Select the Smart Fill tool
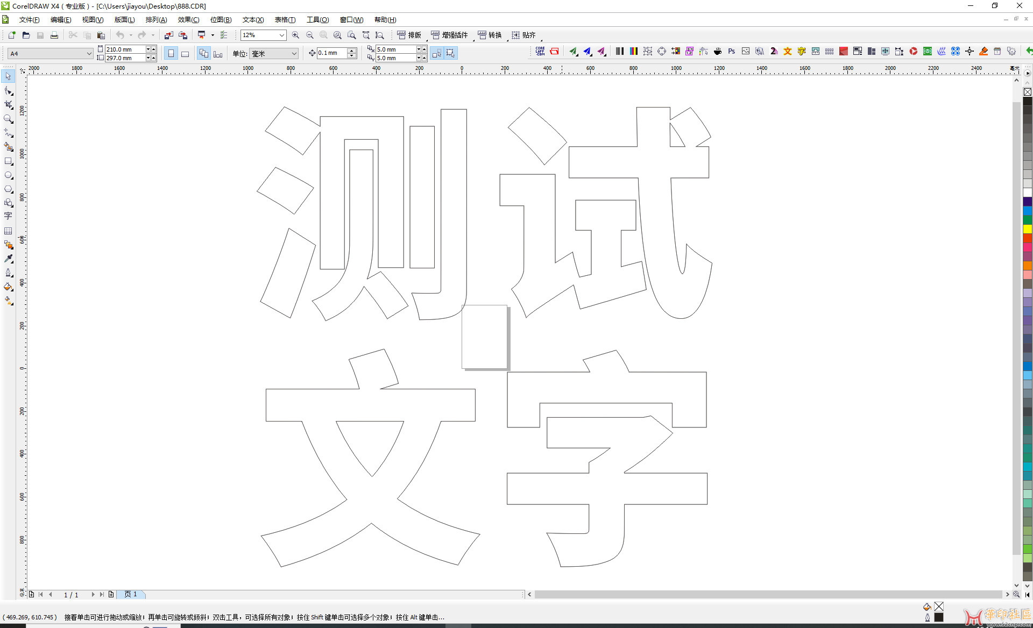 pyautogui.click(x=8, y=147)
